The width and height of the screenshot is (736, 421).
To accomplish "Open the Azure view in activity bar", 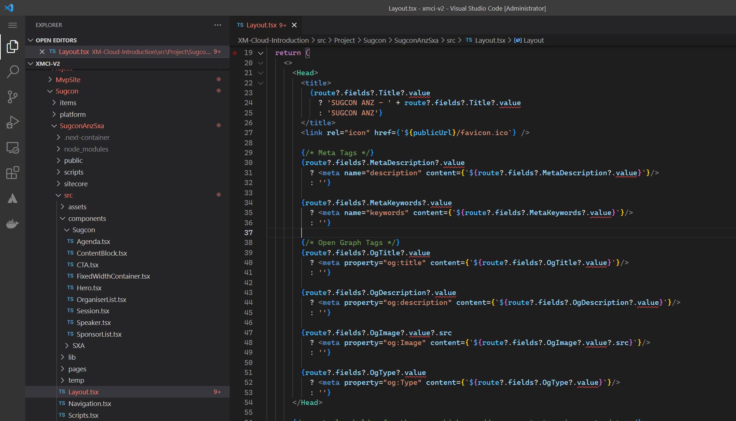I will tap(12, 198).
